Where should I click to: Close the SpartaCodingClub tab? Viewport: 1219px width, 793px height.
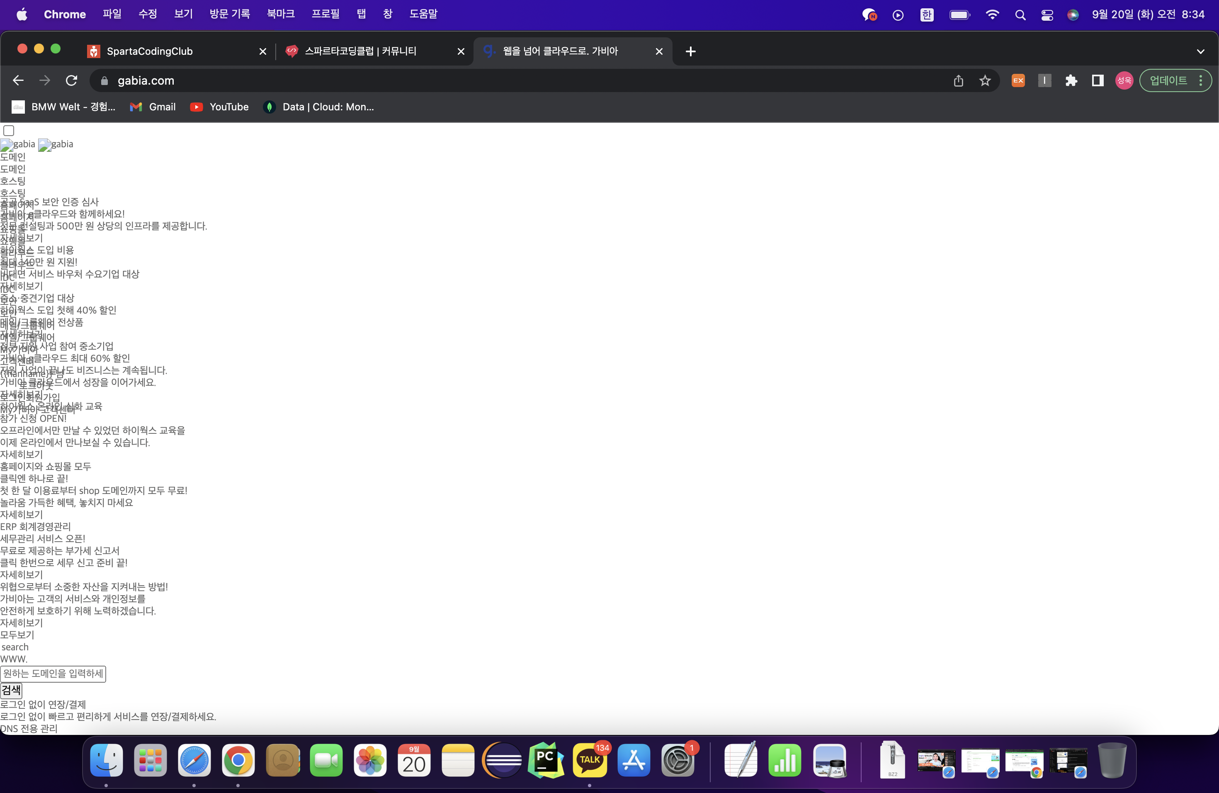[263, 51]
